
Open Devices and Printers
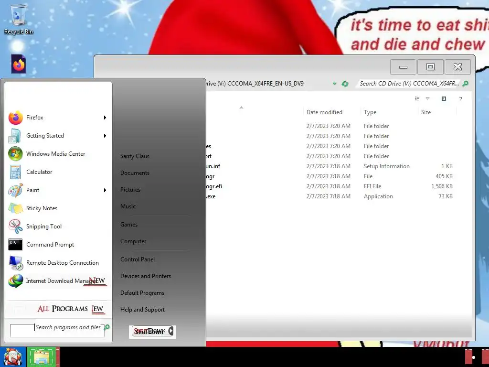click(146, 276)
